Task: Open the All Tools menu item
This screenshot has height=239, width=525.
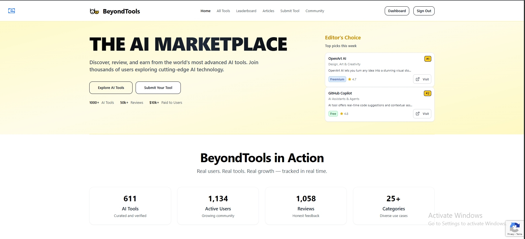Action: click(223, 11)
